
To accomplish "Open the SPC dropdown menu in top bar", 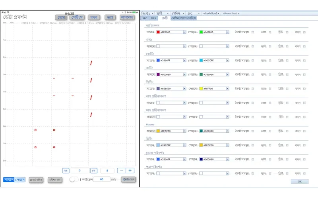I will (194, 13).
